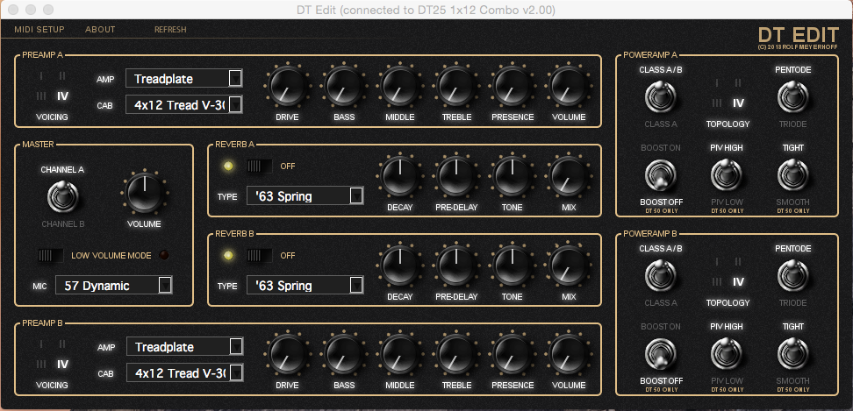Flip the Channel A/B toggle switch

(62, 195)
